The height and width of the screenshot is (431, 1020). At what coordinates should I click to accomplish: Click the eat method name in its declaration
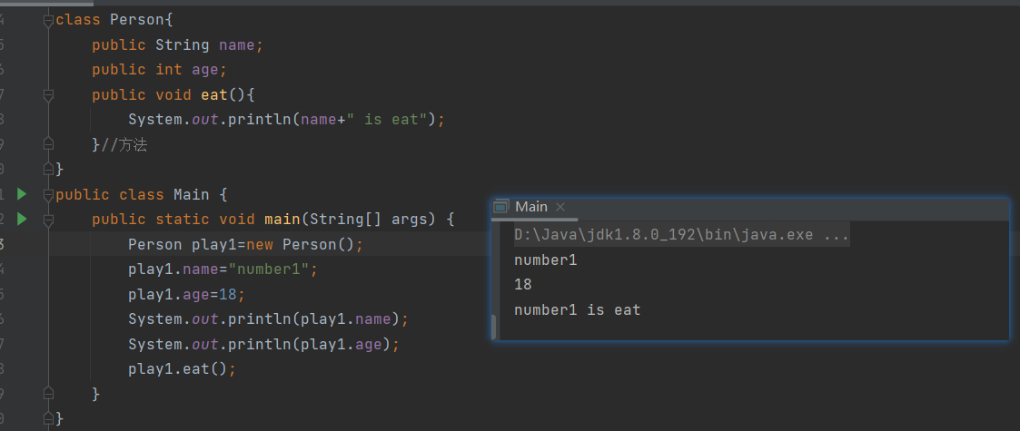tap(214, 95)
